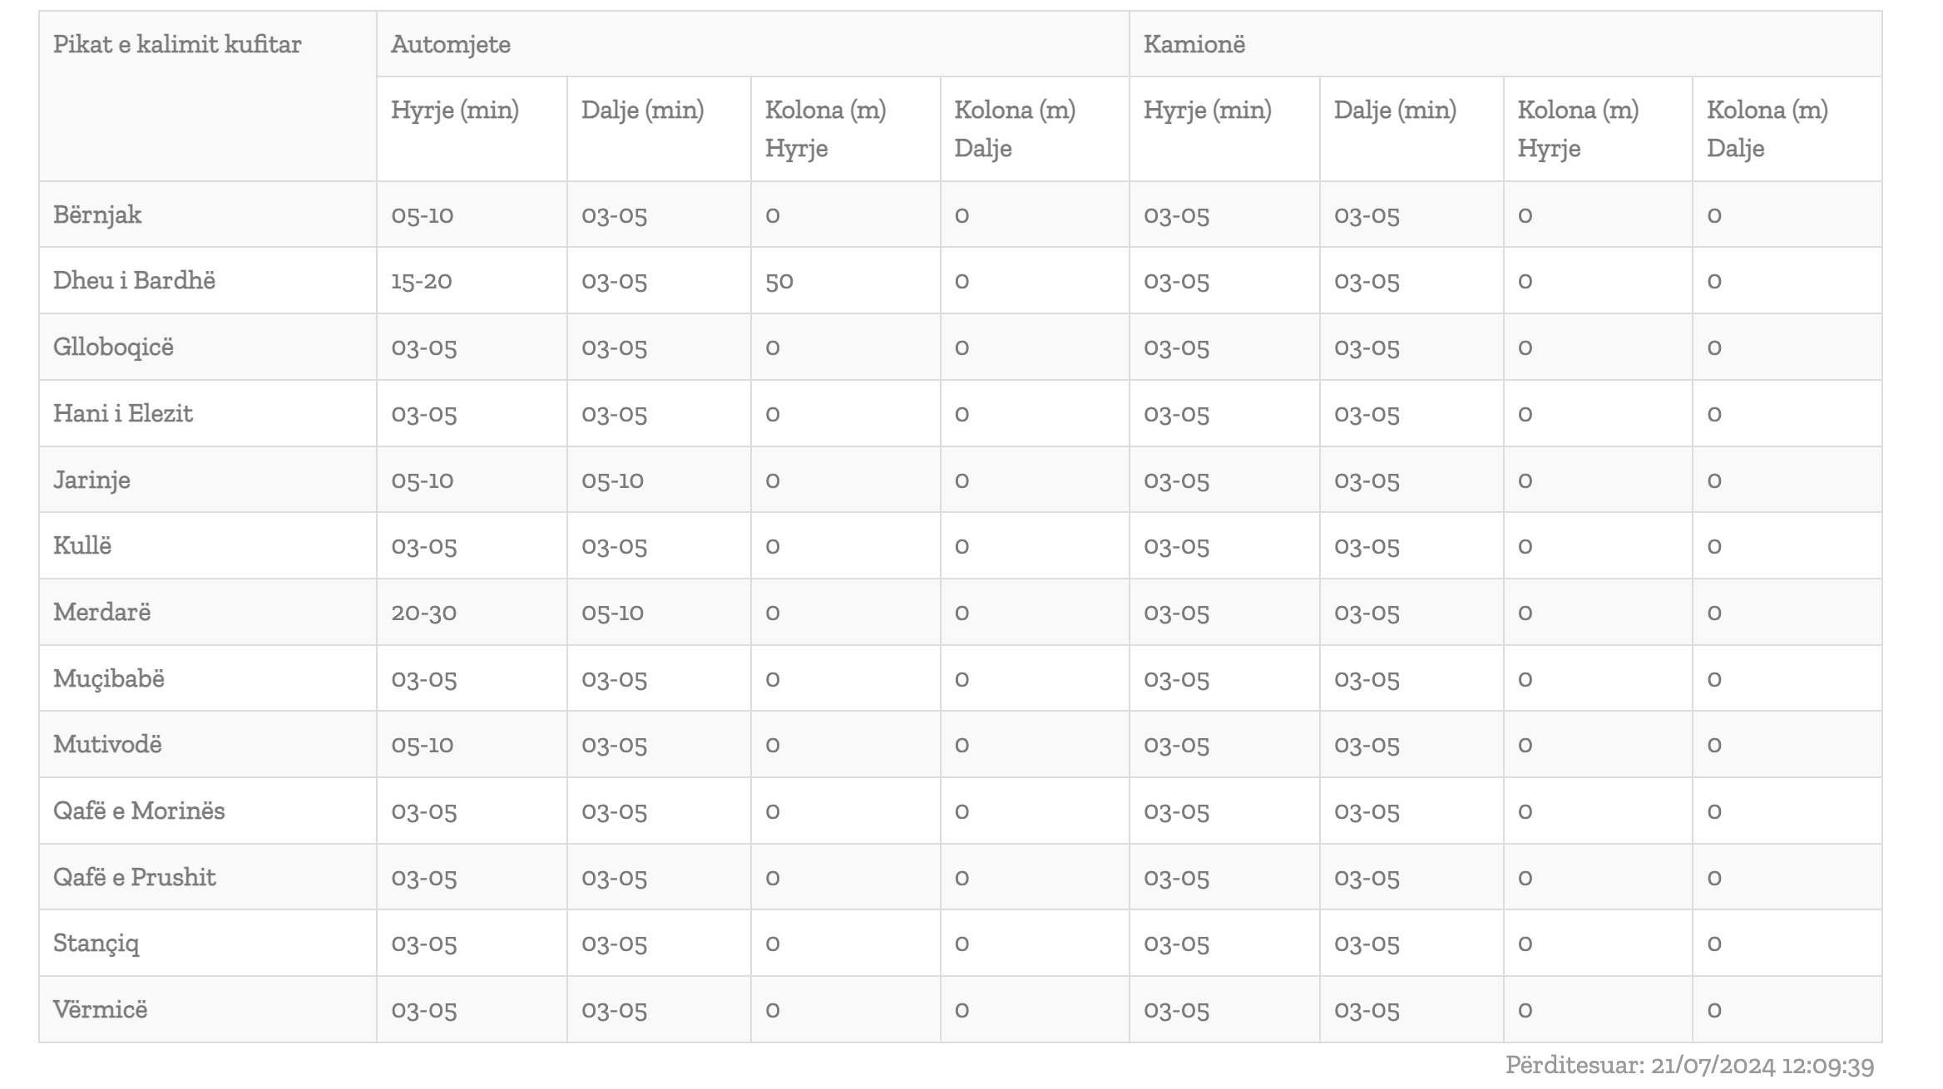Click the Stançiq border crossing name
The width and height of the screenshot is (1943, 1089).
[x=96, y=944]
